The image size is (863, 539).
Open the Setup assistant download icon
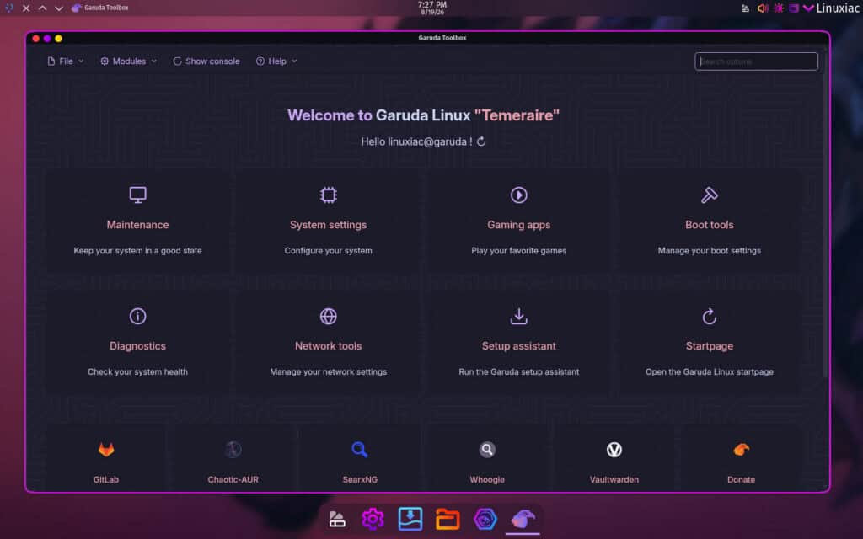[518, 317]
